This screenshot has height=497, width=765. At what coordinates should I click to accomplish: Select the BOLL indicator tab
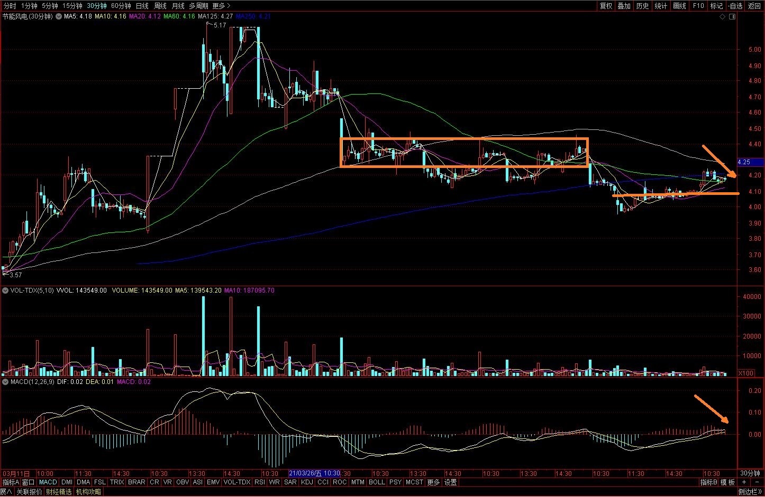(x=377, y=482)
